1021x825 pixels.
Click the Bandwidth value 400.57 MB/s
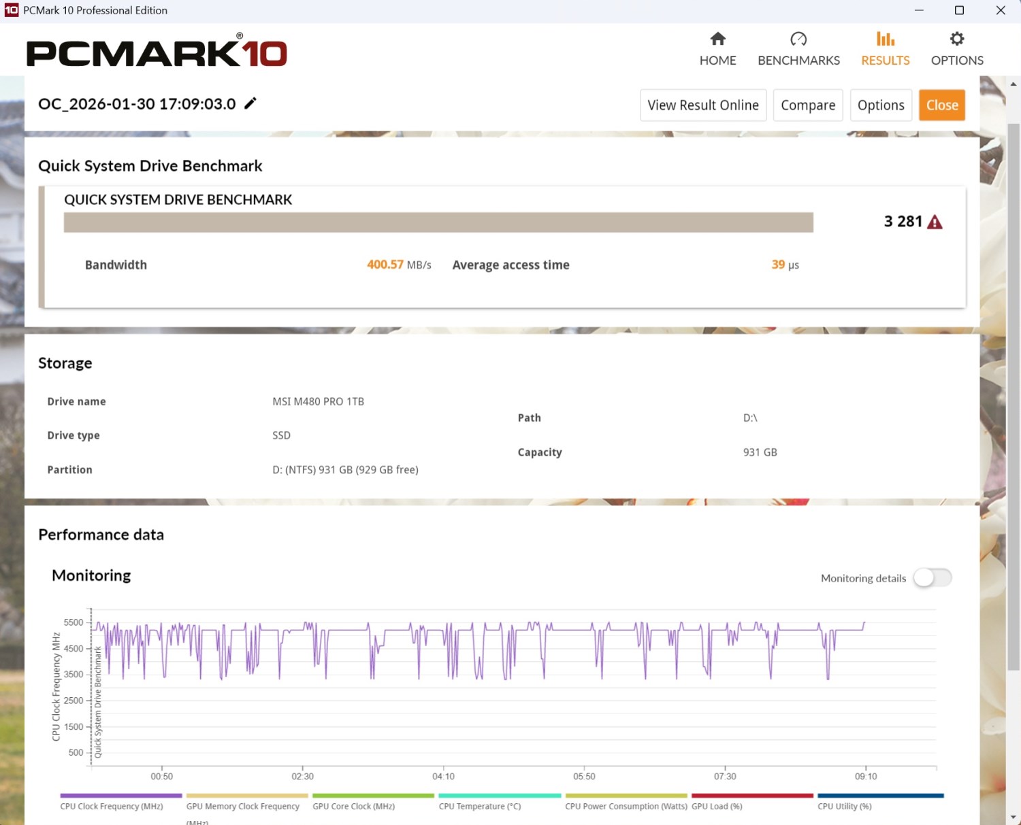tap(399, 265)
